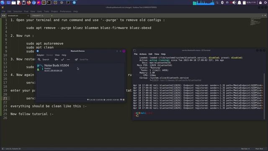Open the View menu in Bluetooth Devices
This screenshot has height=151, width=268.
click(x=57, y=55)
